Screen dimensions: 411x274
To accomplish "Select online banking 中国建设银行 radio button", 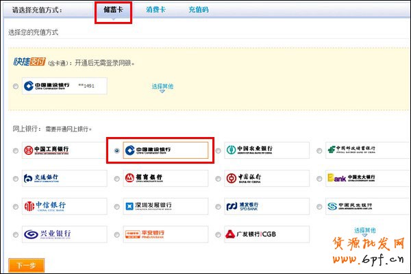I will [x=117, y=151].
